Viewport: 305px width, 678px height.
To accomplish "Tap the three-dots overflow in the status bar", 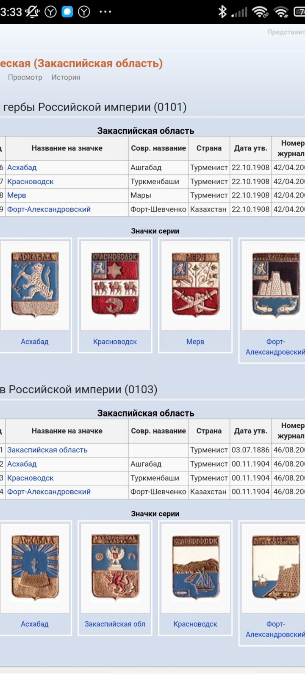I will tap(105, 12).
